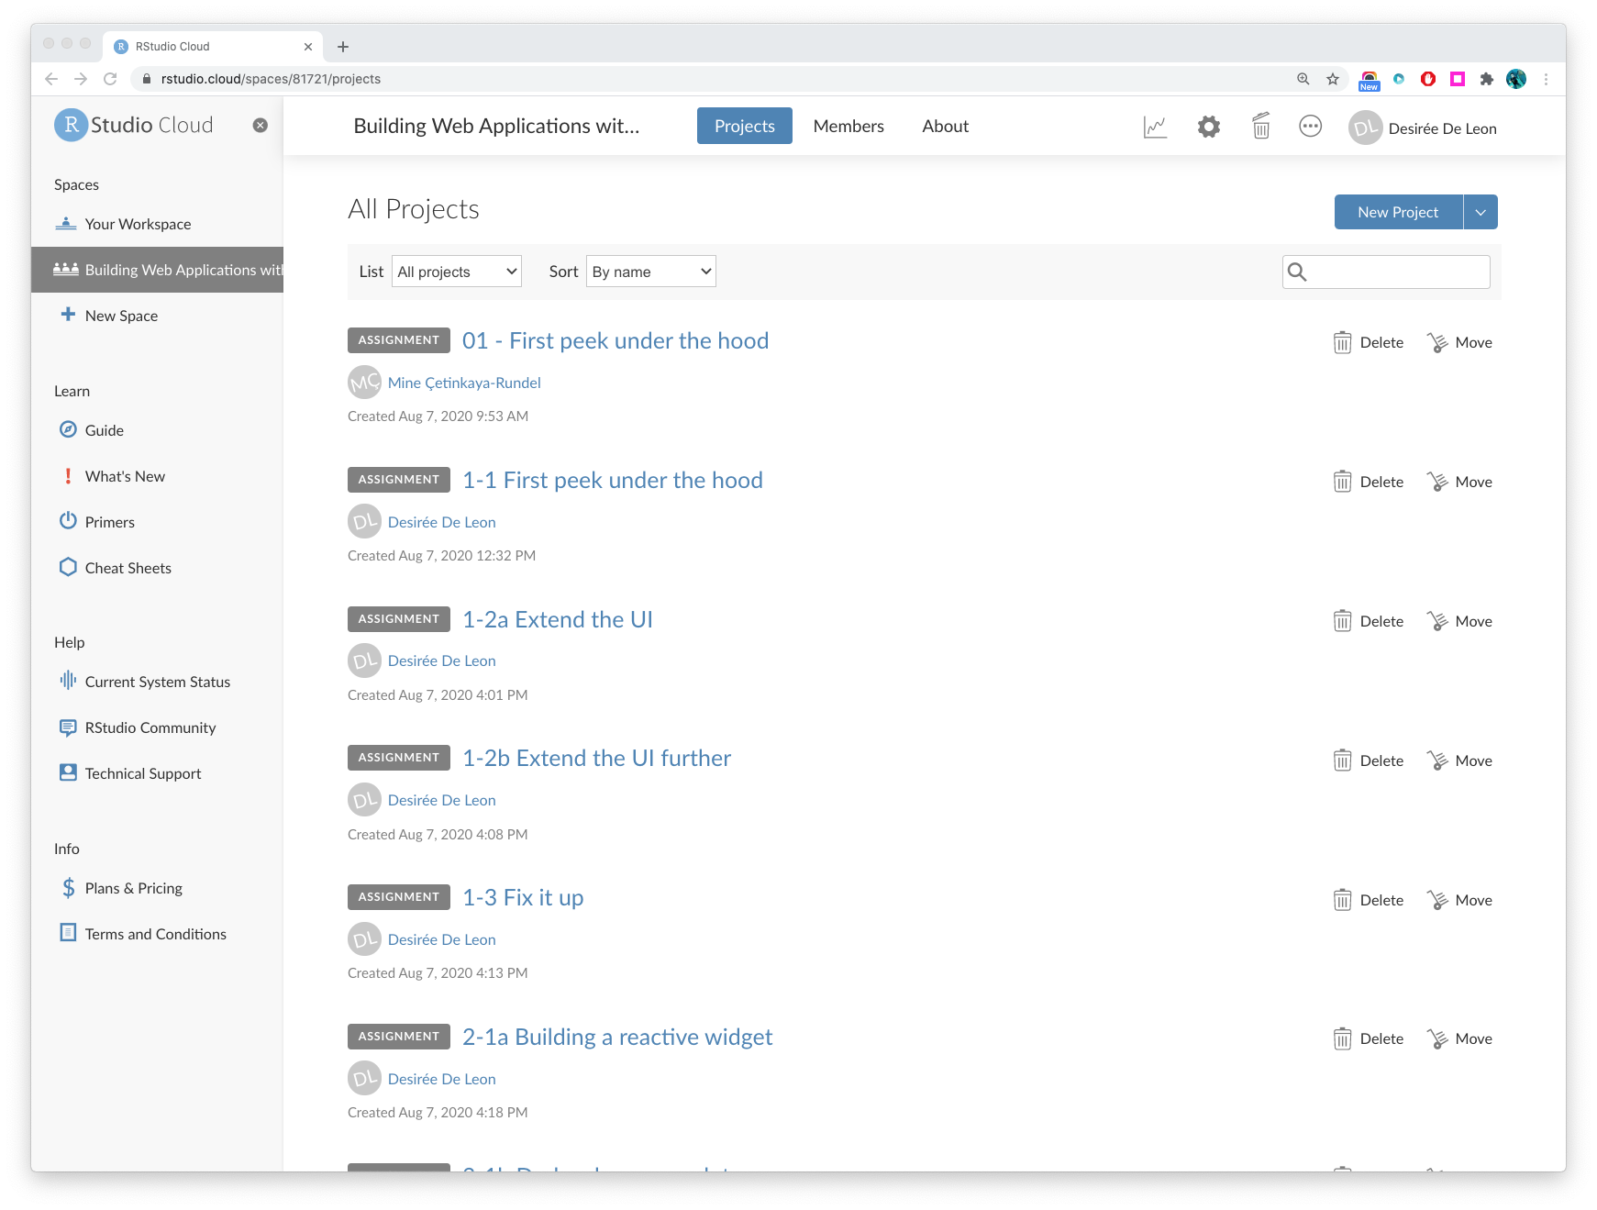Open the trash bin icon in header
Viewport: 1597px width, 1210px height.
[x=1261, y=127]
